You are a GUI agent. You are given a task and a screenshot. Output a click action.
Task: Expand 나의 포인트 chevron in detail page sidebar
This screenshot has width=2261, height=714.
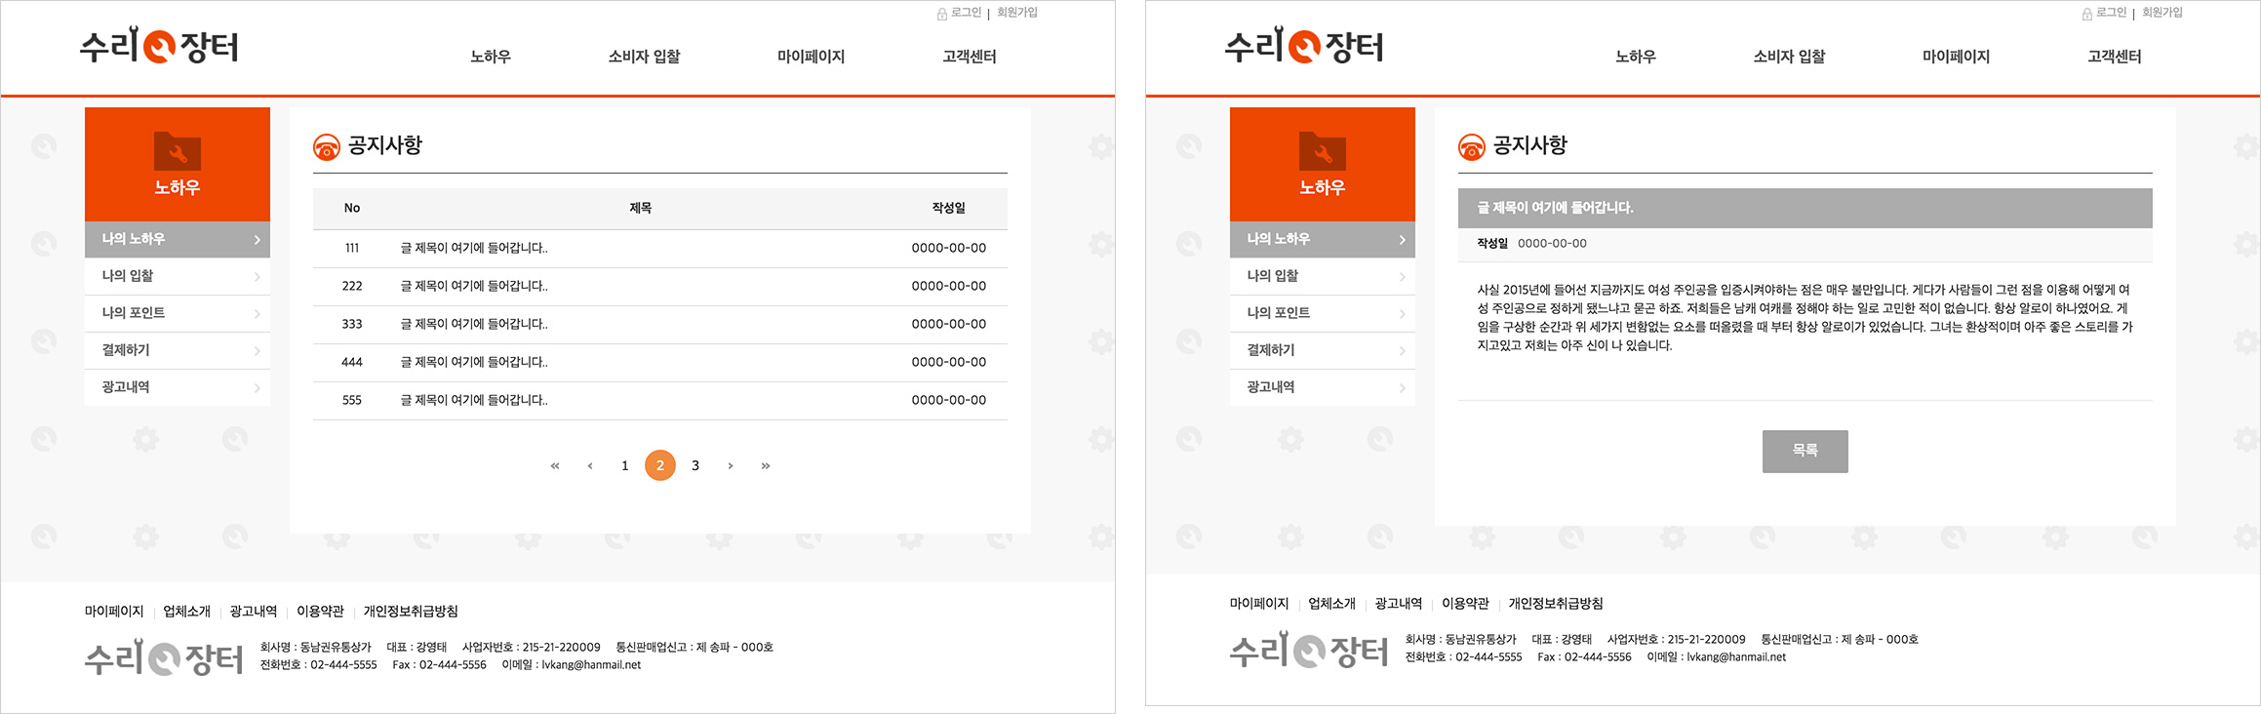coord(1402,314)
